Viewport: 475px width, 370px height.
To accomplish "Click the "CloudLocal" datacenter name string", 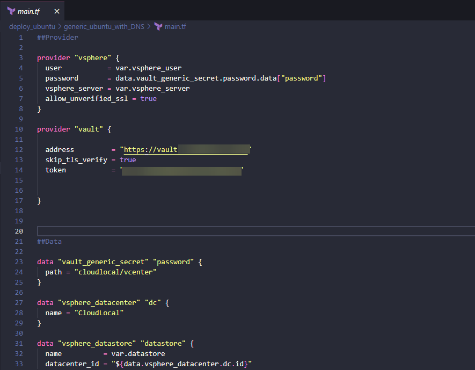I will tap(99, 313).
